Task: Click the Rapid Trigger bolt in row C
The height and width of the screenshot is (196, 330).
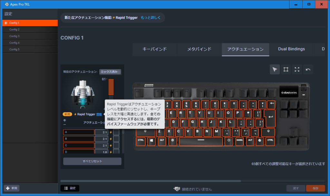Action: coord(111,146)
